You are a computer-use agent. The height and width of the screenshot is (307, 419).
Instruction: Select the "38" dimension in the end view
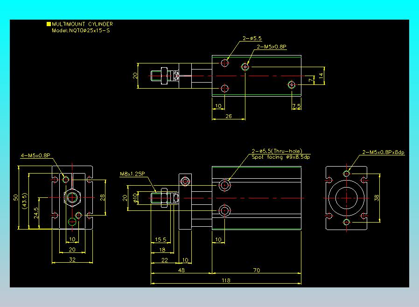coord(377,198)
